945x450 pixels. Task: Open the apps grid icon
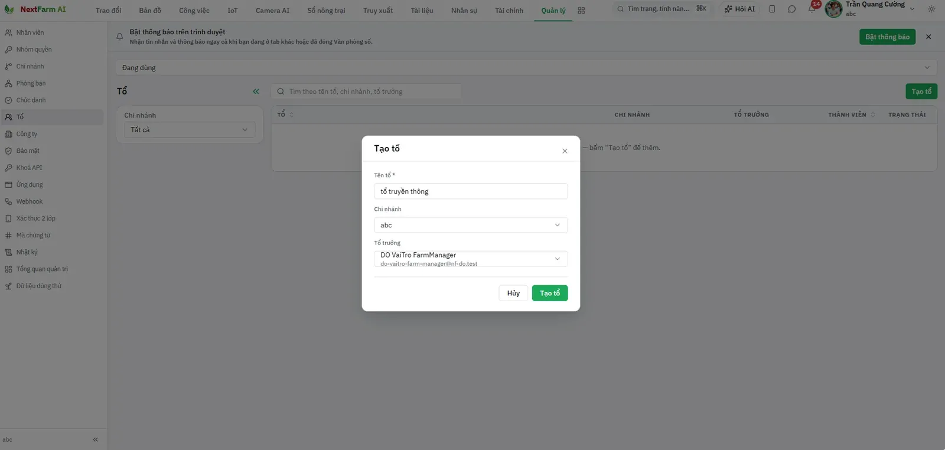click(581, 11)
